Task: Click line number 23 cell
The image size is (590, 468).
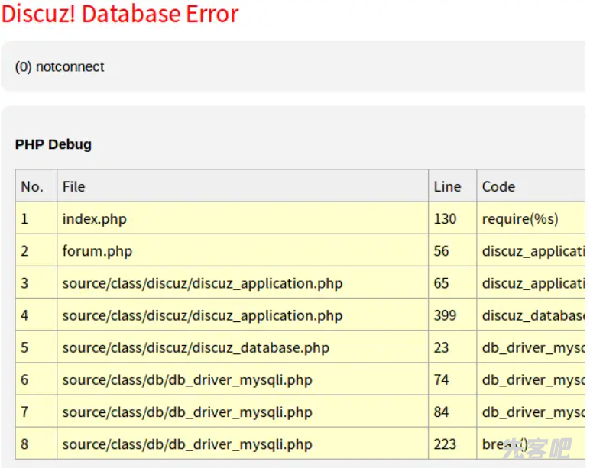Action: 441,347
